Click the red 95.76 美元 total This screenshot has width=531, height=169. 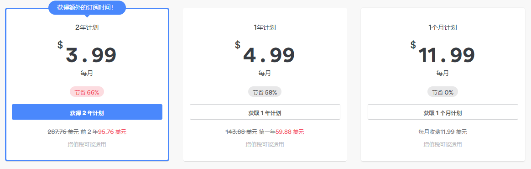[x=112, y=132]
